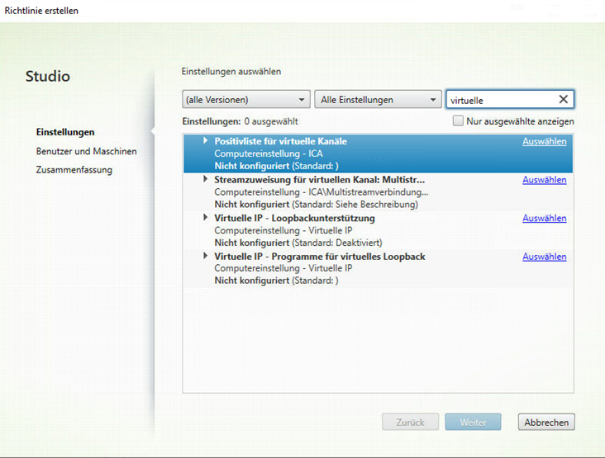Click Auswählen for Positivliste für virtuelle Kanäle
Viewport: 605px width, 458px height.
coord(544,142)
